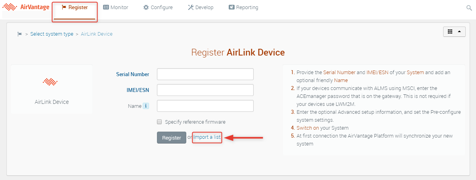Click into the IMEI/ESN field
This screenshot has height=180, width=476.
(205, 90)
